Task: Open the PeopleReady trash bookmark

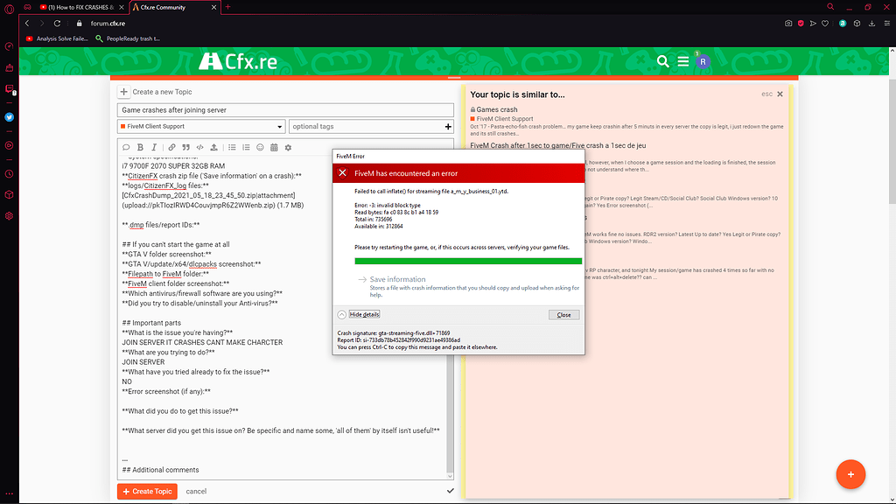Action: tap(128, 38)
